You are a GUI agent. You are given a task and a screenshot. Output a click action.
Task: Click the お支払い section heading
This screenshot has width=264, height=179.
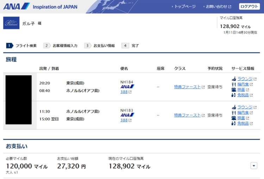coord(17,146)
